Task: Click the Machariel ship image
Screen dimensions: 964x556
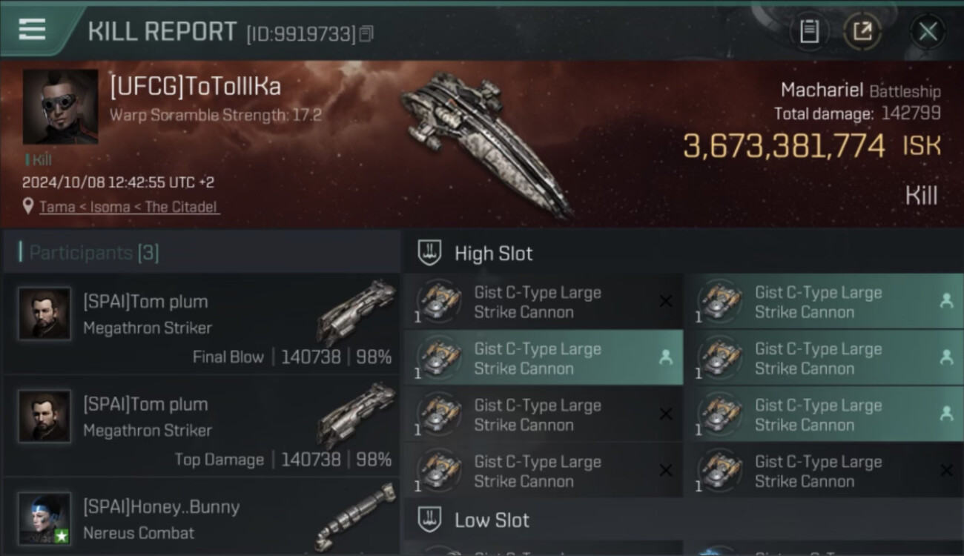Action: click(486, 141)
